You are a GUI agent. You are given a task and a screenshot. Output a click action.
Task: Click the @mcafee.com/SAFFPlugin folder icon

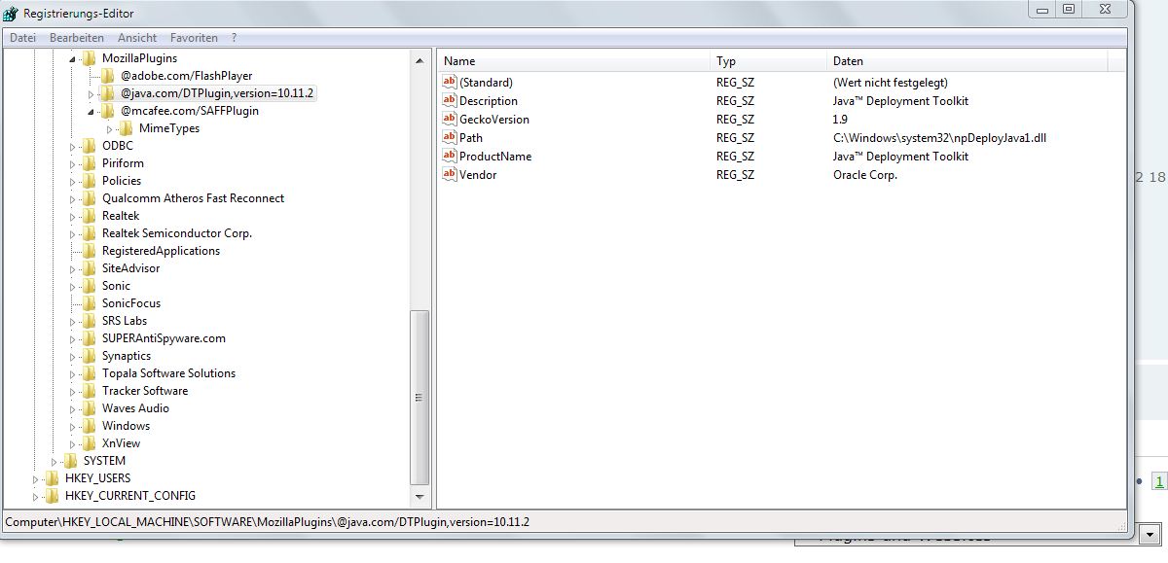pos(108,111)
